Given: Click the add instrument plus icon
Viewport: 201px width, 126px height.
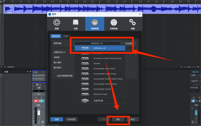Looking at the screenshot, I should click(x=30, y=72).
